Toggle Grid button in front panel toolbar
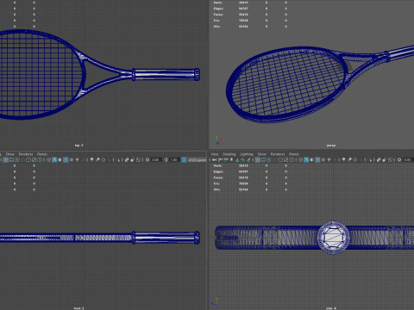Screen dimensions: 414x310 pos(5,160)
